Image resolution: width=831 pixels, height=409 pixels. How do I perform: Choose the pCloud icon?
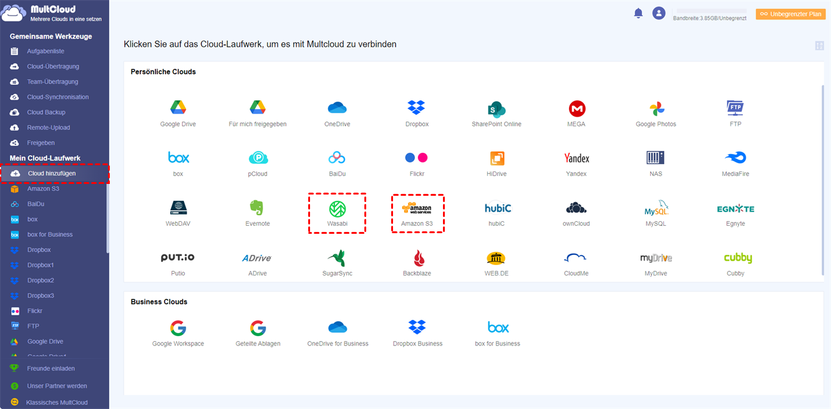(x=258, y=158)
